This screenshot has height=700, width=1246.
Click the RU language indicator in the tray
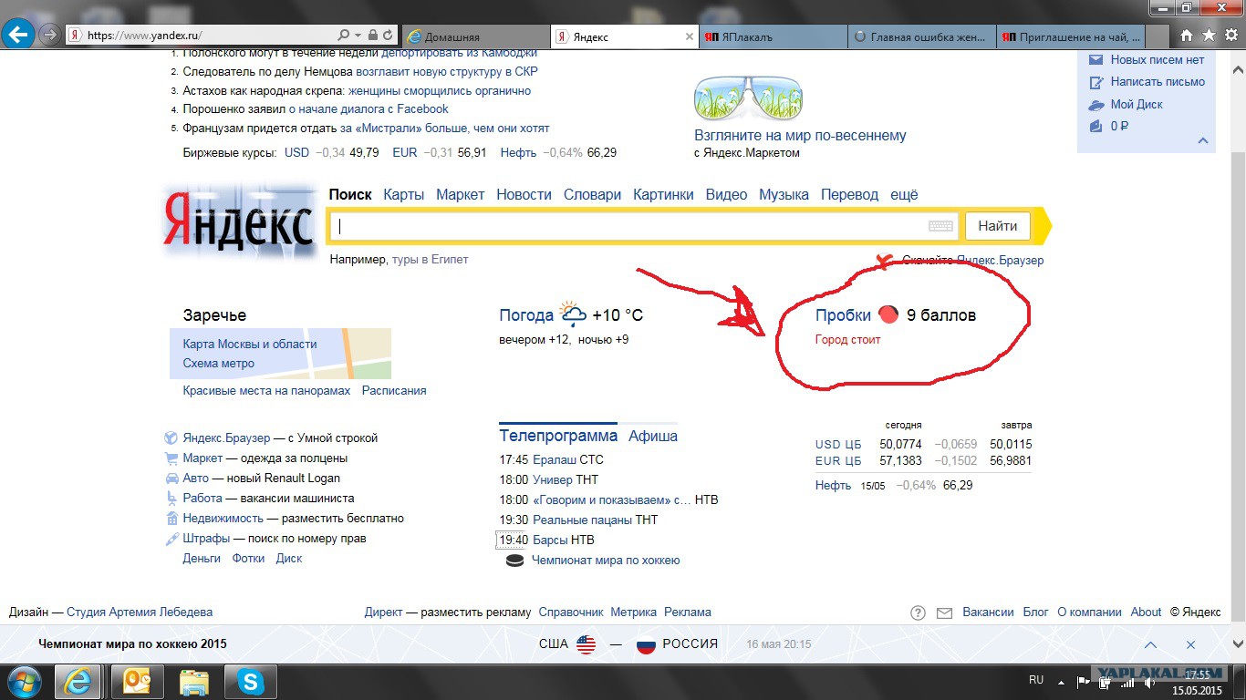click(1036, 680)
